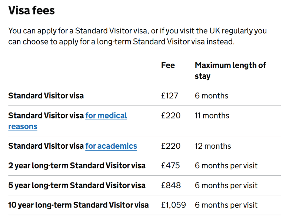Click the £1,059 fee value

tap(173, 205)
